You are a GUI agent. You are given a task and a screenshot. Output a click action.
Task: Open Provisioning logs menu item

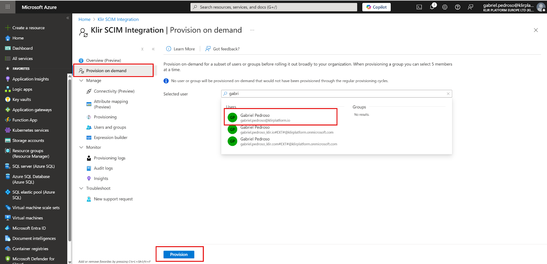coord(109,158)
